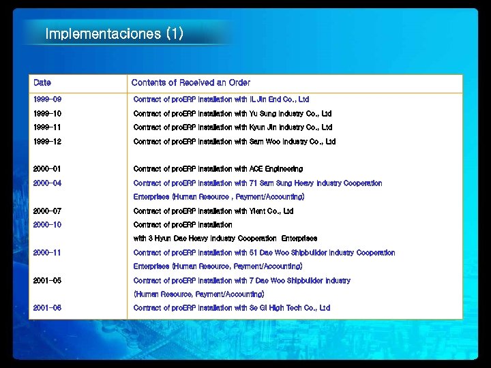This screenshot has height=368, width=491.
Task: Click '(Human Resource, Payment/Accounting)' under 2001-05
Action: point(199,294)
